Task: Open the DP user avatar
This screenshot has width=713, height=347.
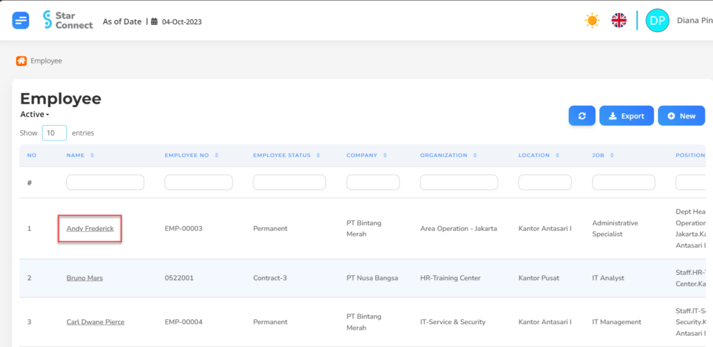Action: click(x=657, y=20)
